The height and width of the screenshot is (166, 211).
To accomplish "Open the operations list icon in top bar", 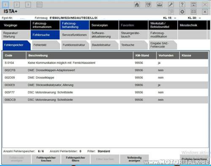I will point(39,5).
